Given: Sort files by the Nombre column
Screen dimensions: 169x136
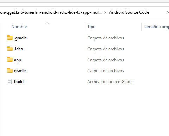Looking at the screenshot, I should point(19,27).
